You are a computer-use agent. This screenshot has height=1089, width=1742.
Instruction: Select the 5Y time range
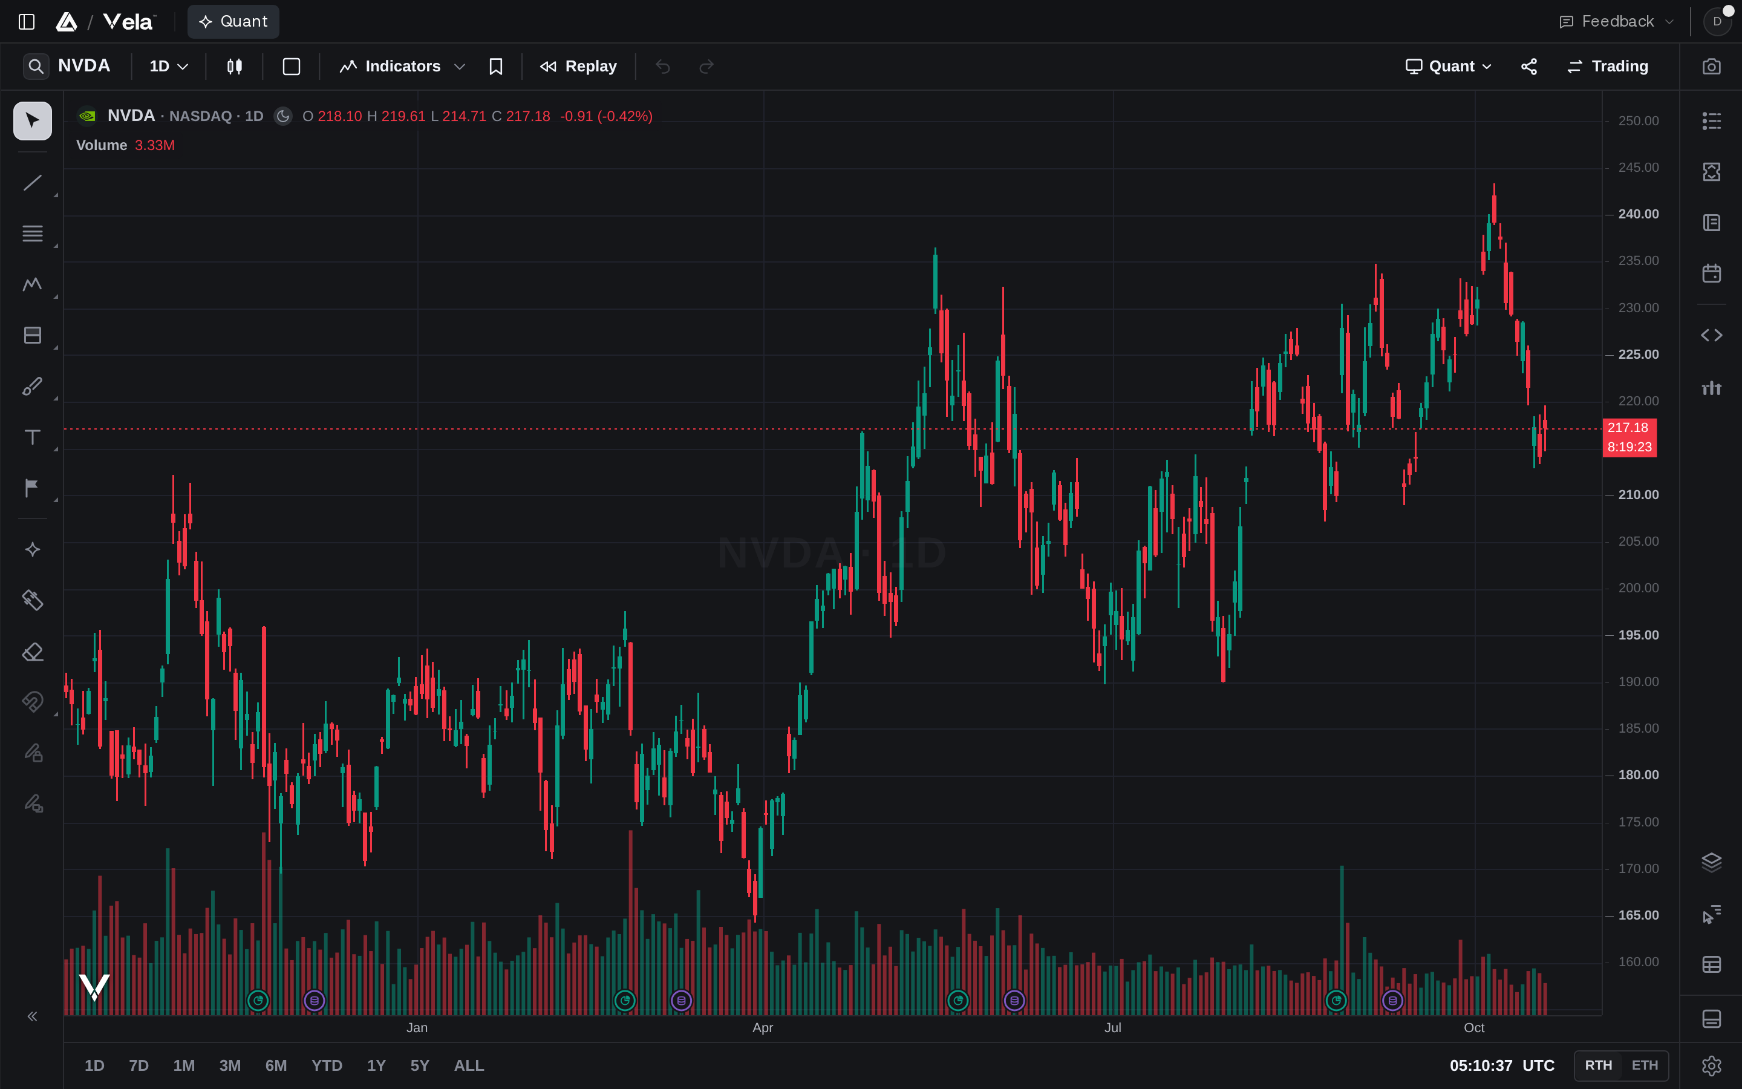coord(420,1065)
